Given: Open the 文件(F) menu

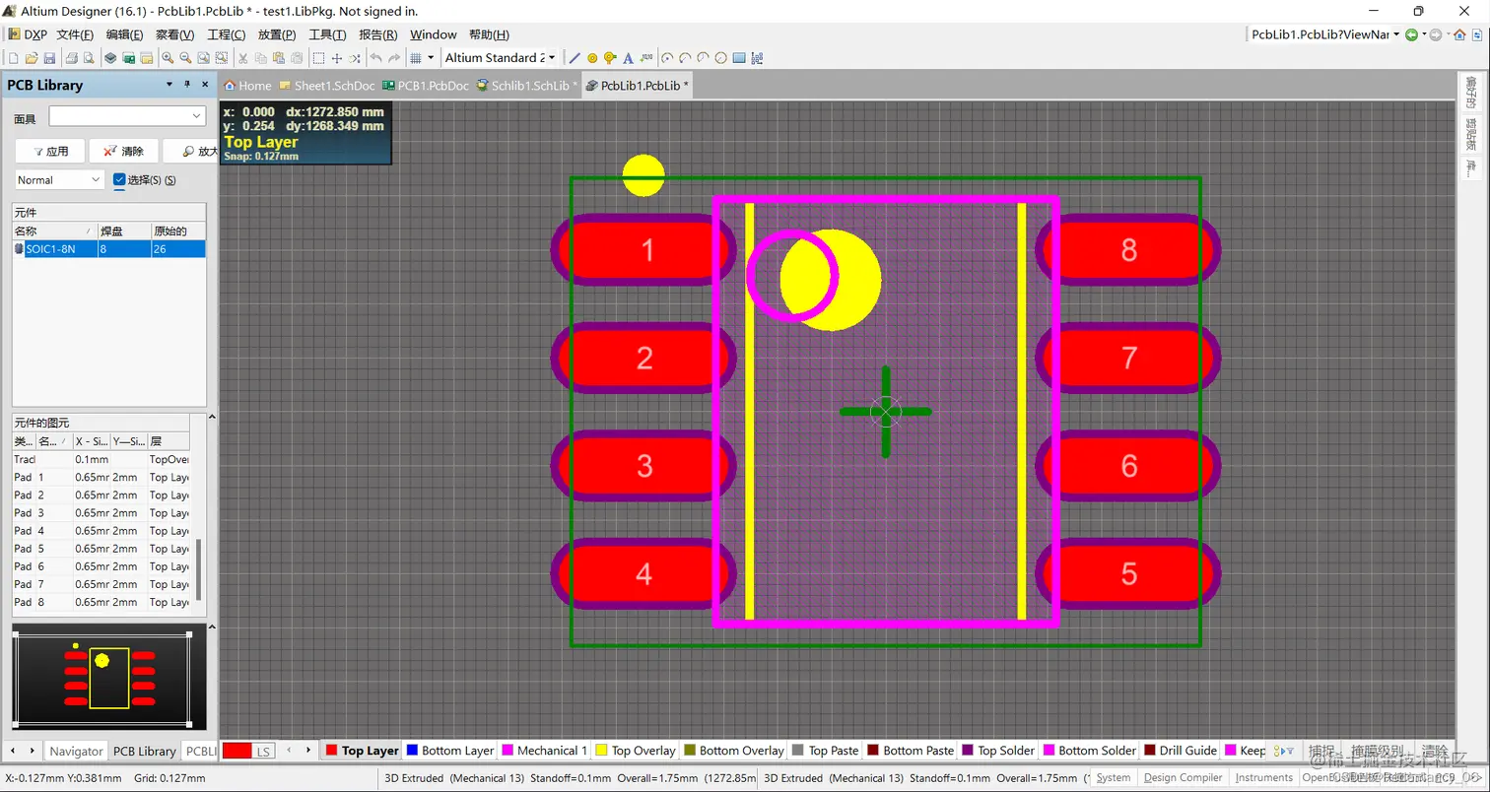Looking at the screenshot, I should click(x=75, y=34).
